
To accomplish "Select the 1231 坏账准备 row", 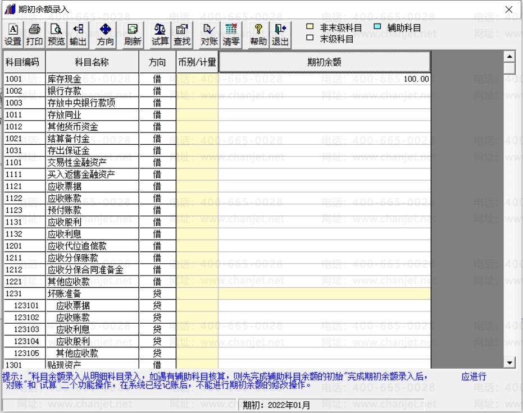I will click(217, 294).
